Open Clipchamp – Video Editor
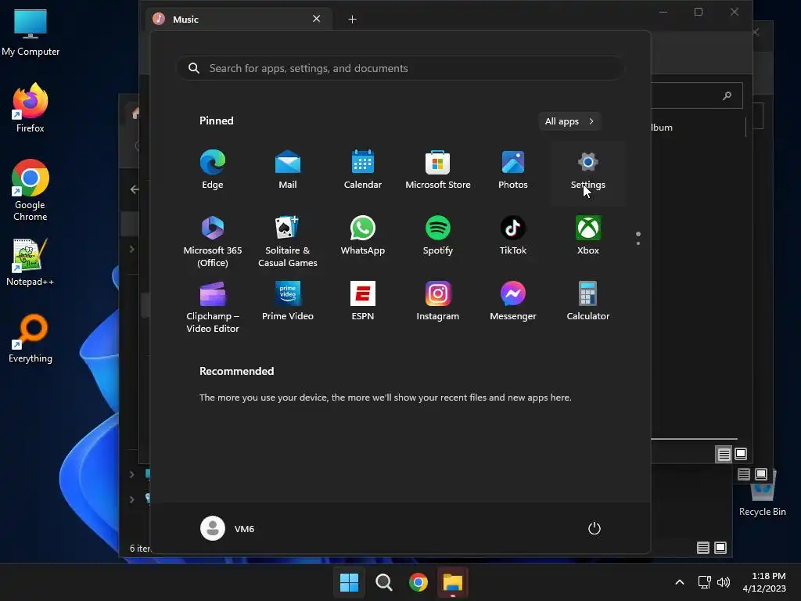Viewport: 801px width, 601px height. [213, 307]
